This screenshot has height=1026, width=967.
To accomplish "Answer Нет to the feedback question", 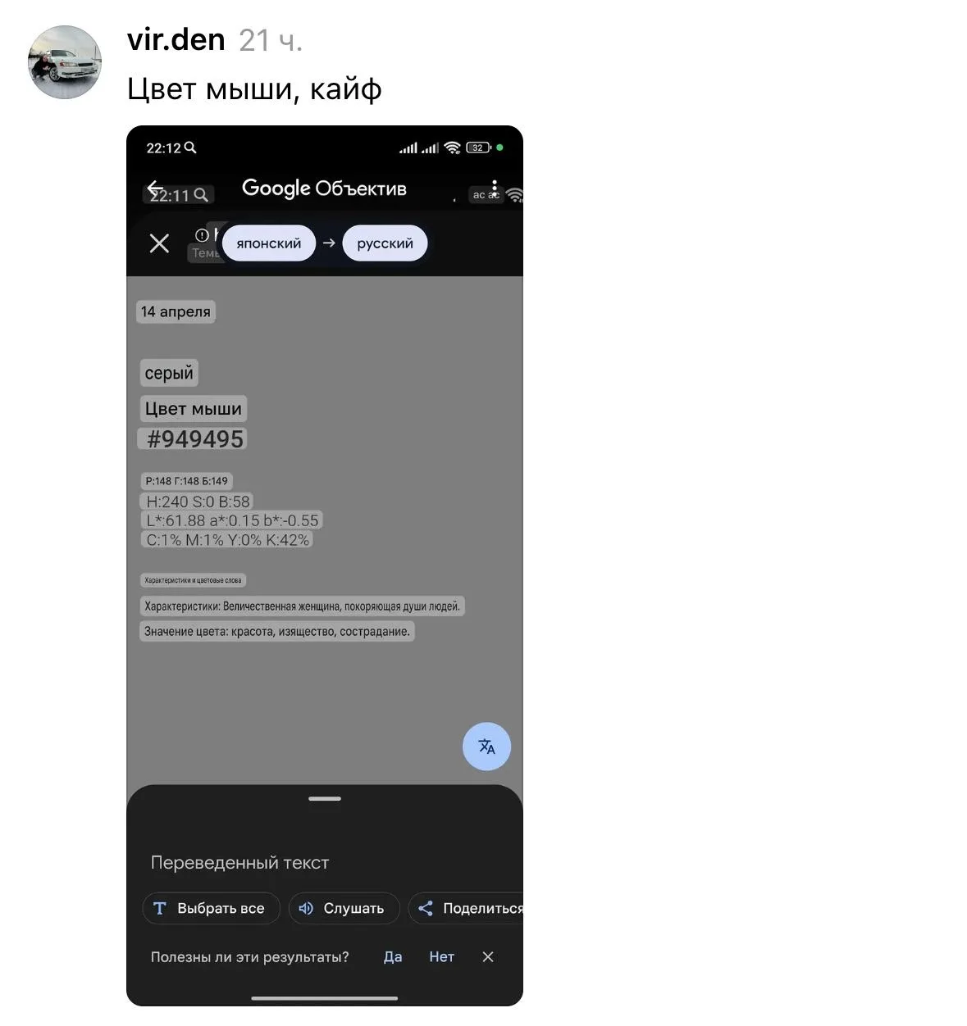I will pos(441,956).
